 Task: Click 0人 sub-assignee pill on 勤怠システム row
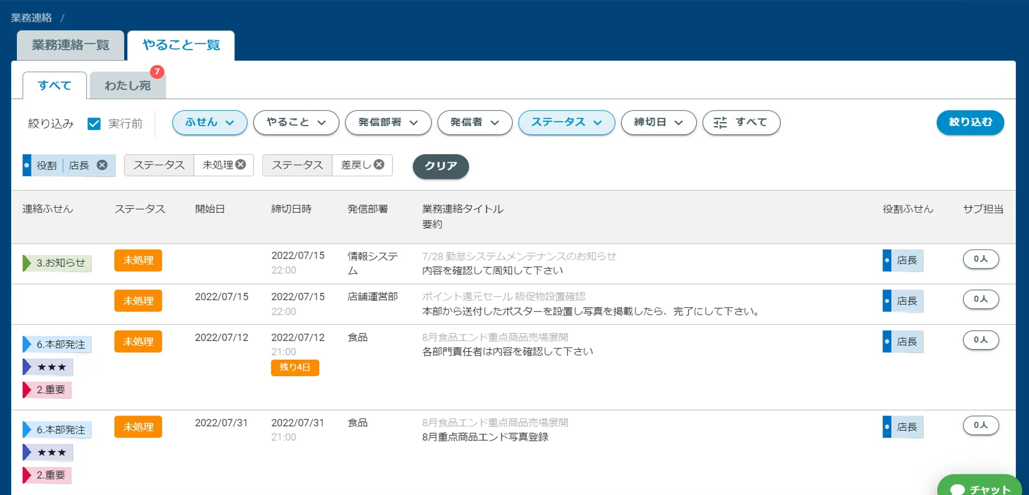point(981,258)
